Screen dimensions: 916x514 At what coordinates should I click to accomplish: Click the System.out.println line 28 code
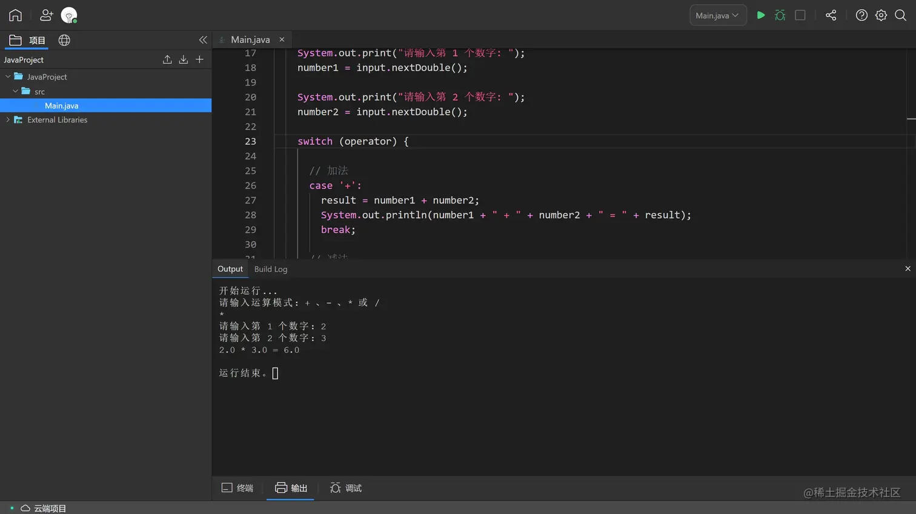pyautogui.click(x=506, y=215)
